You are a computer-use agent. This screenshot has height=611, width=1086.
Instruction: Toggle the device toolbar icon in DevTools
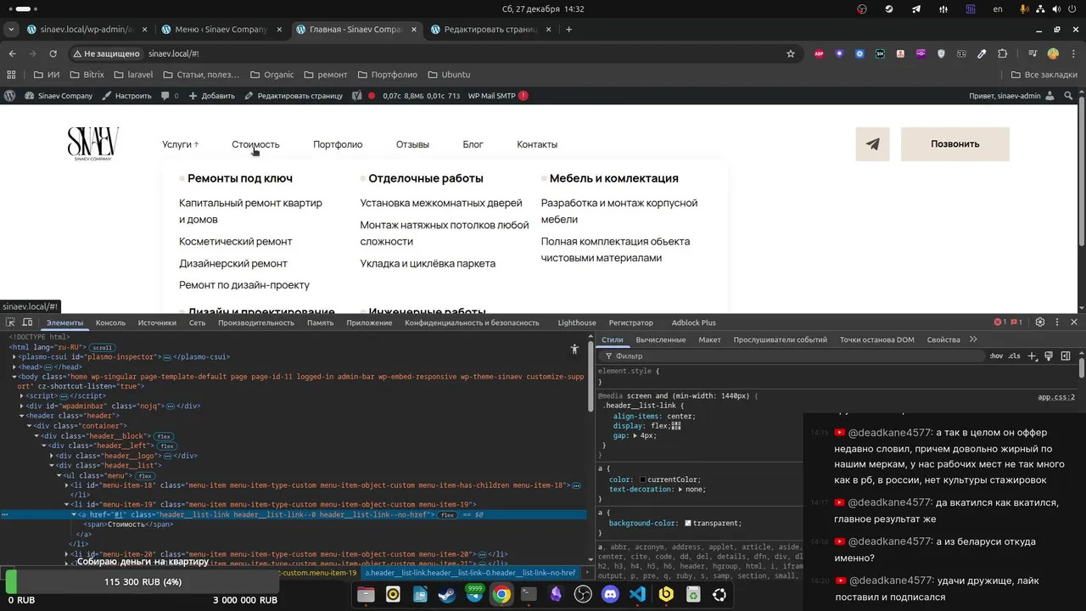(27, 322)
